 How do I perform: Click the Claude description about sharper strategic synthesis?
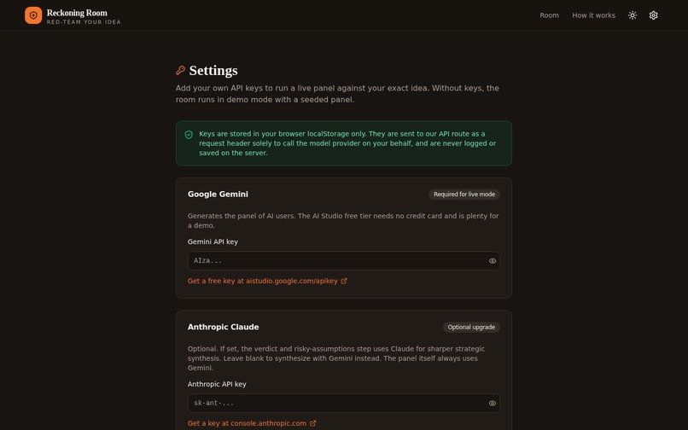click(336, 358)
